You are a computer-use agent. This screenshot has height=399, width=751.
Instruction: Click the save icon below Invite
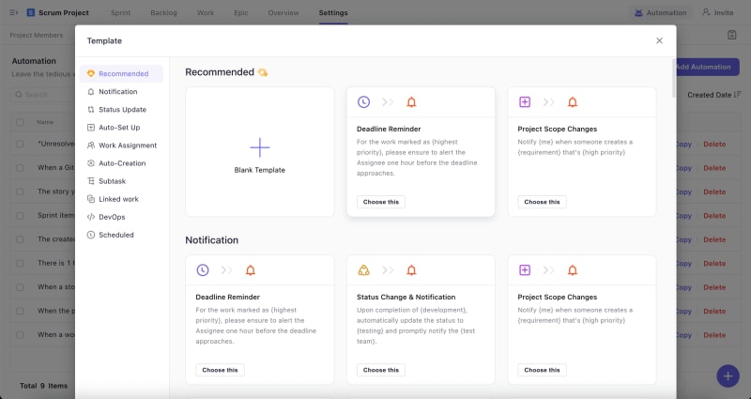tap(731, 35)
